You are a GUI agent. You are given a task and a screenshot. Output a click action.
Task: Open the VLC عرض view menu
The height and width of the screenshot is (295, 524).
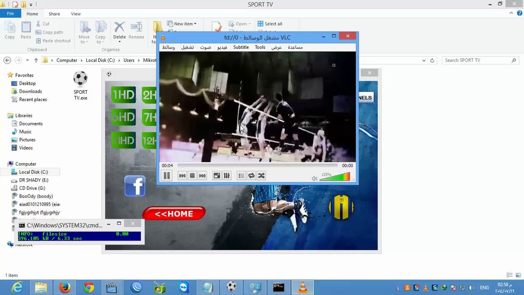(277, 48)
